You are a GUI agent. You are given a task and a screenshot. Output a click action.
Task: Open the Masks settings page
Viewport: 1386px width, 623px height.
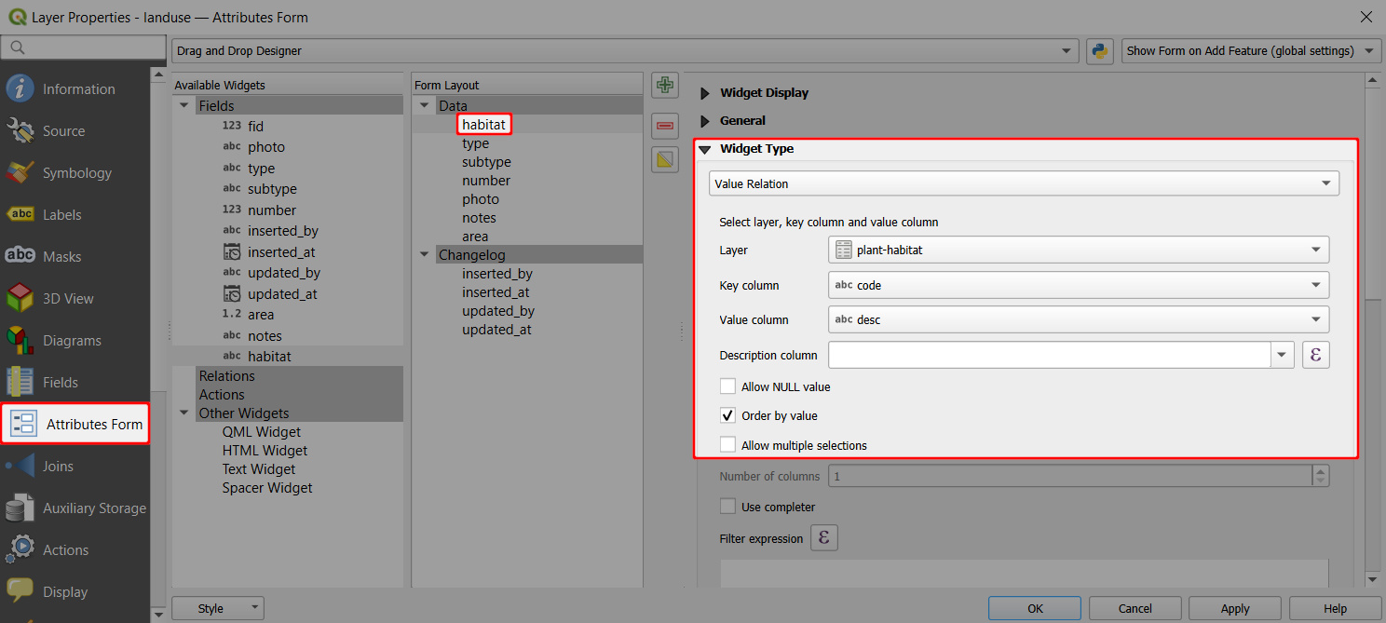tap(75, 257)
